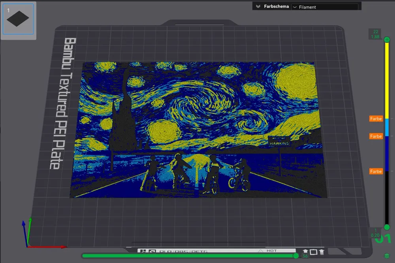The height and width of the screenshot is (263, 395).
Task: Click the warning triangle on the heatbed bar
Action: coord(261,250)
